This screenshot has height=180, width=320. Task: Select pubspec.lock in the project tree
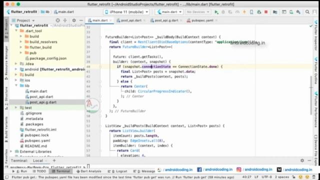[x=36, y=135]
